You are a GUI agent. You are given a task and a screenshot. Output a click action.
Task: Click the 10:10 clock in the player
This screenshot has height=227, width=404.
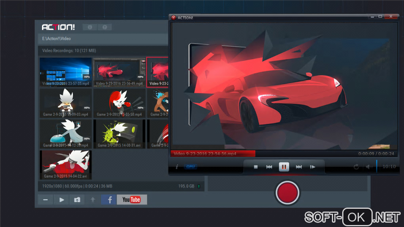389,166
